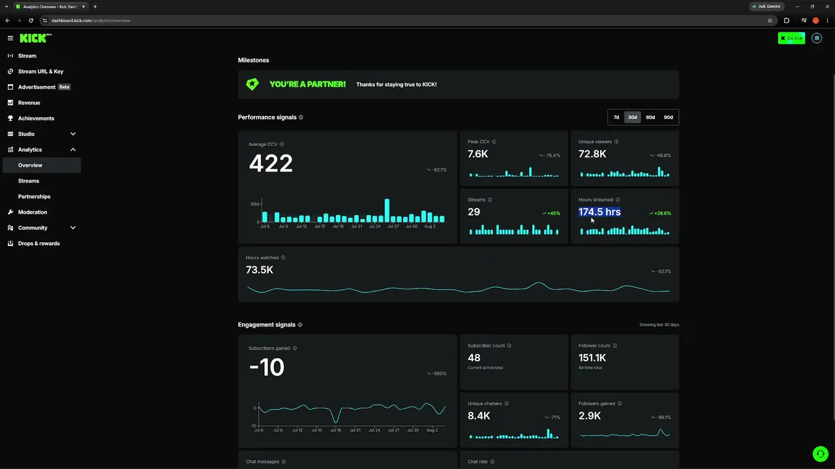The height and width of the screenshot is (469, 835).
Task: Open the user profile avatar menu
Action: pyautogui.click(x=817, y=38)
